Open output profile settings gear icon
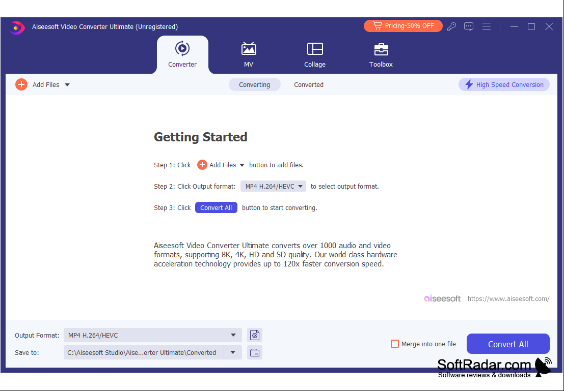This screenshot has height=391, width=564. [255, 336]
